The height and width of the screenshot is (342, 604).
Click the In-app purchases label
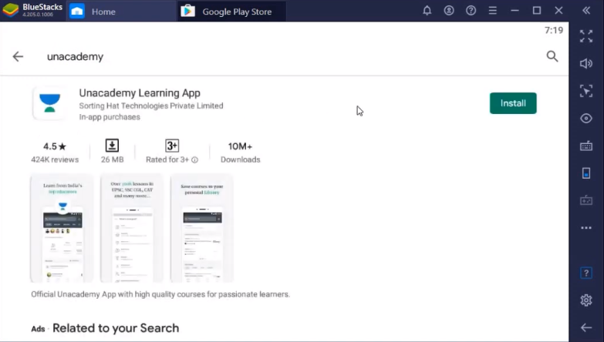coord(110,117)
